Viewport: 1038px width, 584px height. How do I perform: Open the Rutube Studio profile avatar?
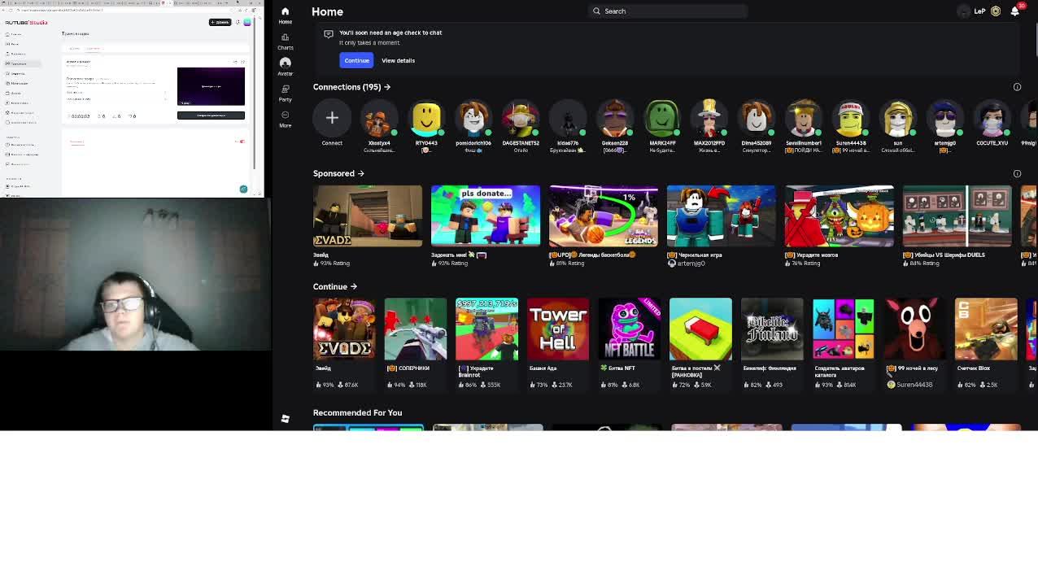tap(247, 22)
